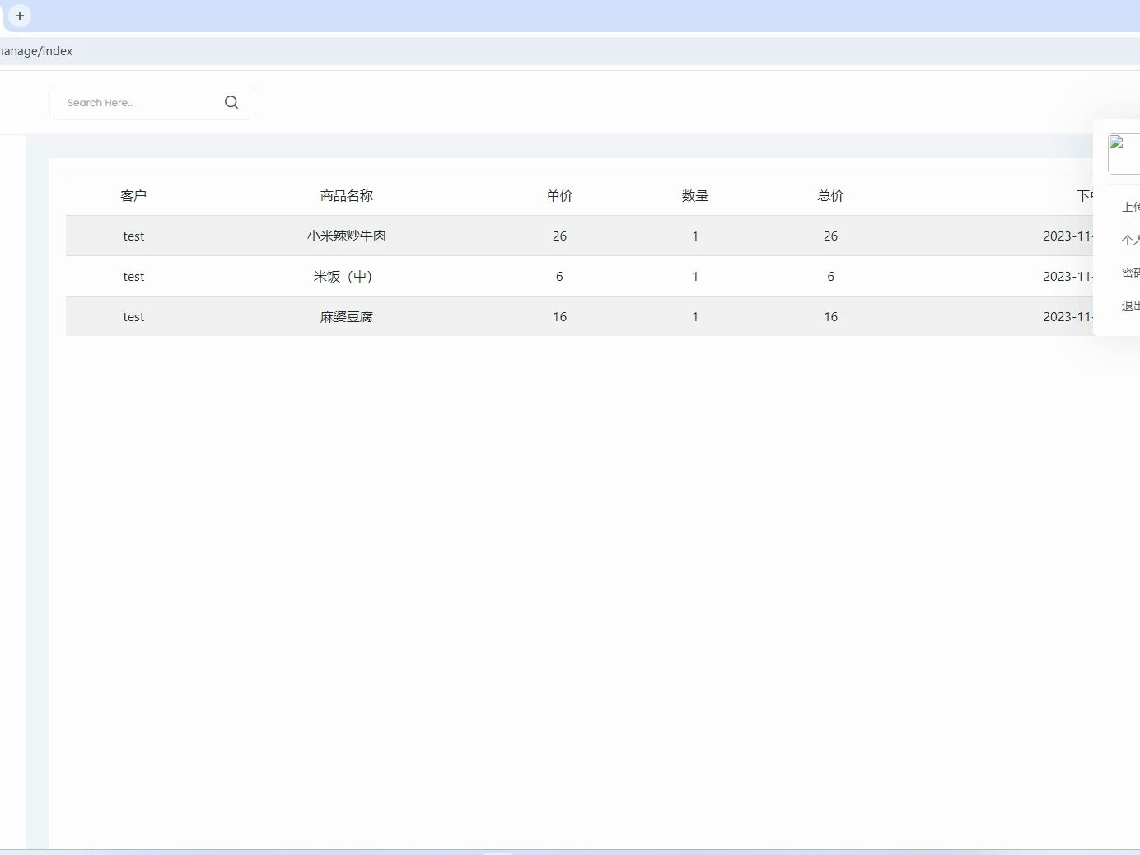Viewport: 1140px width, 855px height.
Task: Click the 客户 column header
Action: pos(133,195)
